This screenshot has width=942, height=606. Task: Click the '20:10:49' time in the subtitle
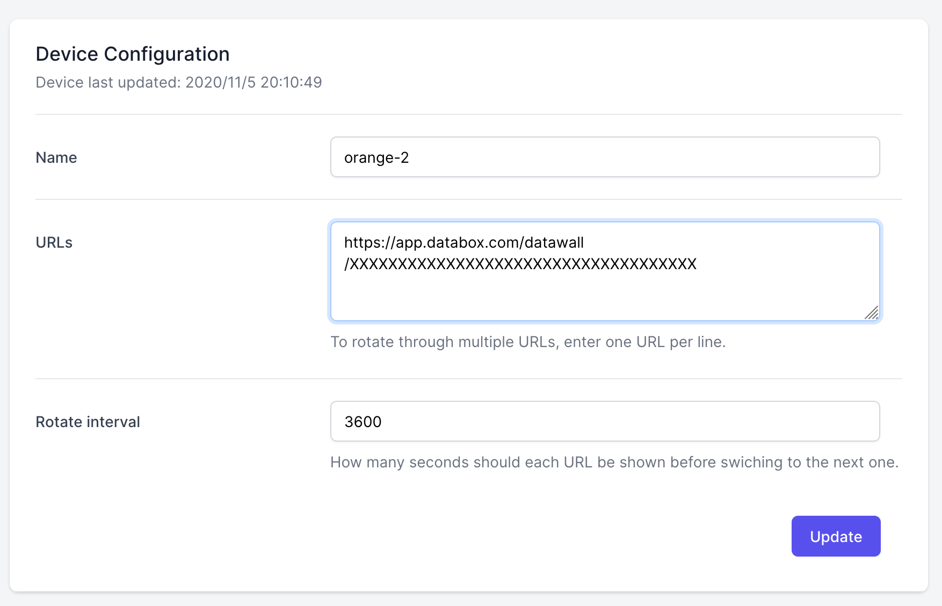(x=291, y=82)
